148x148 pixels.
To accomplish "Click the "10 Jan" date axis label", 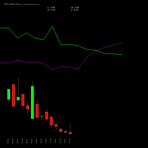I will [41, 141].
